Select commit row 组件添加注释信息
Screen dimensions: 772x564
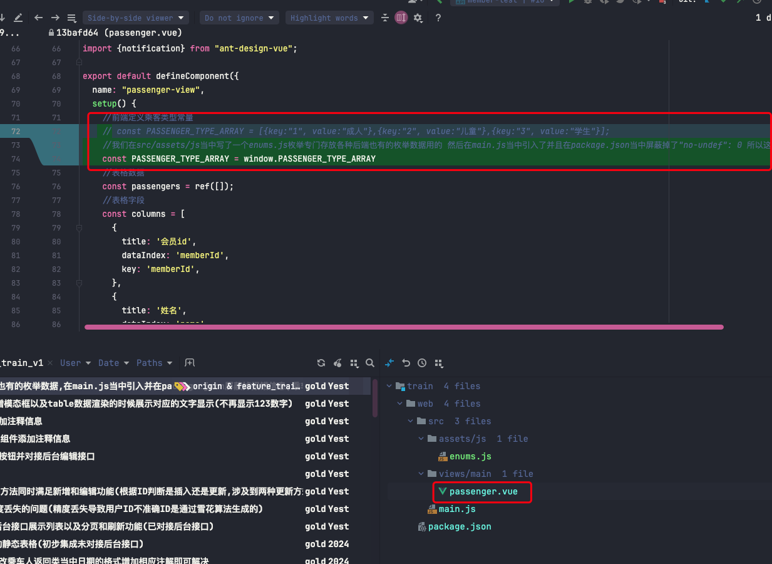tap(185, 439)
